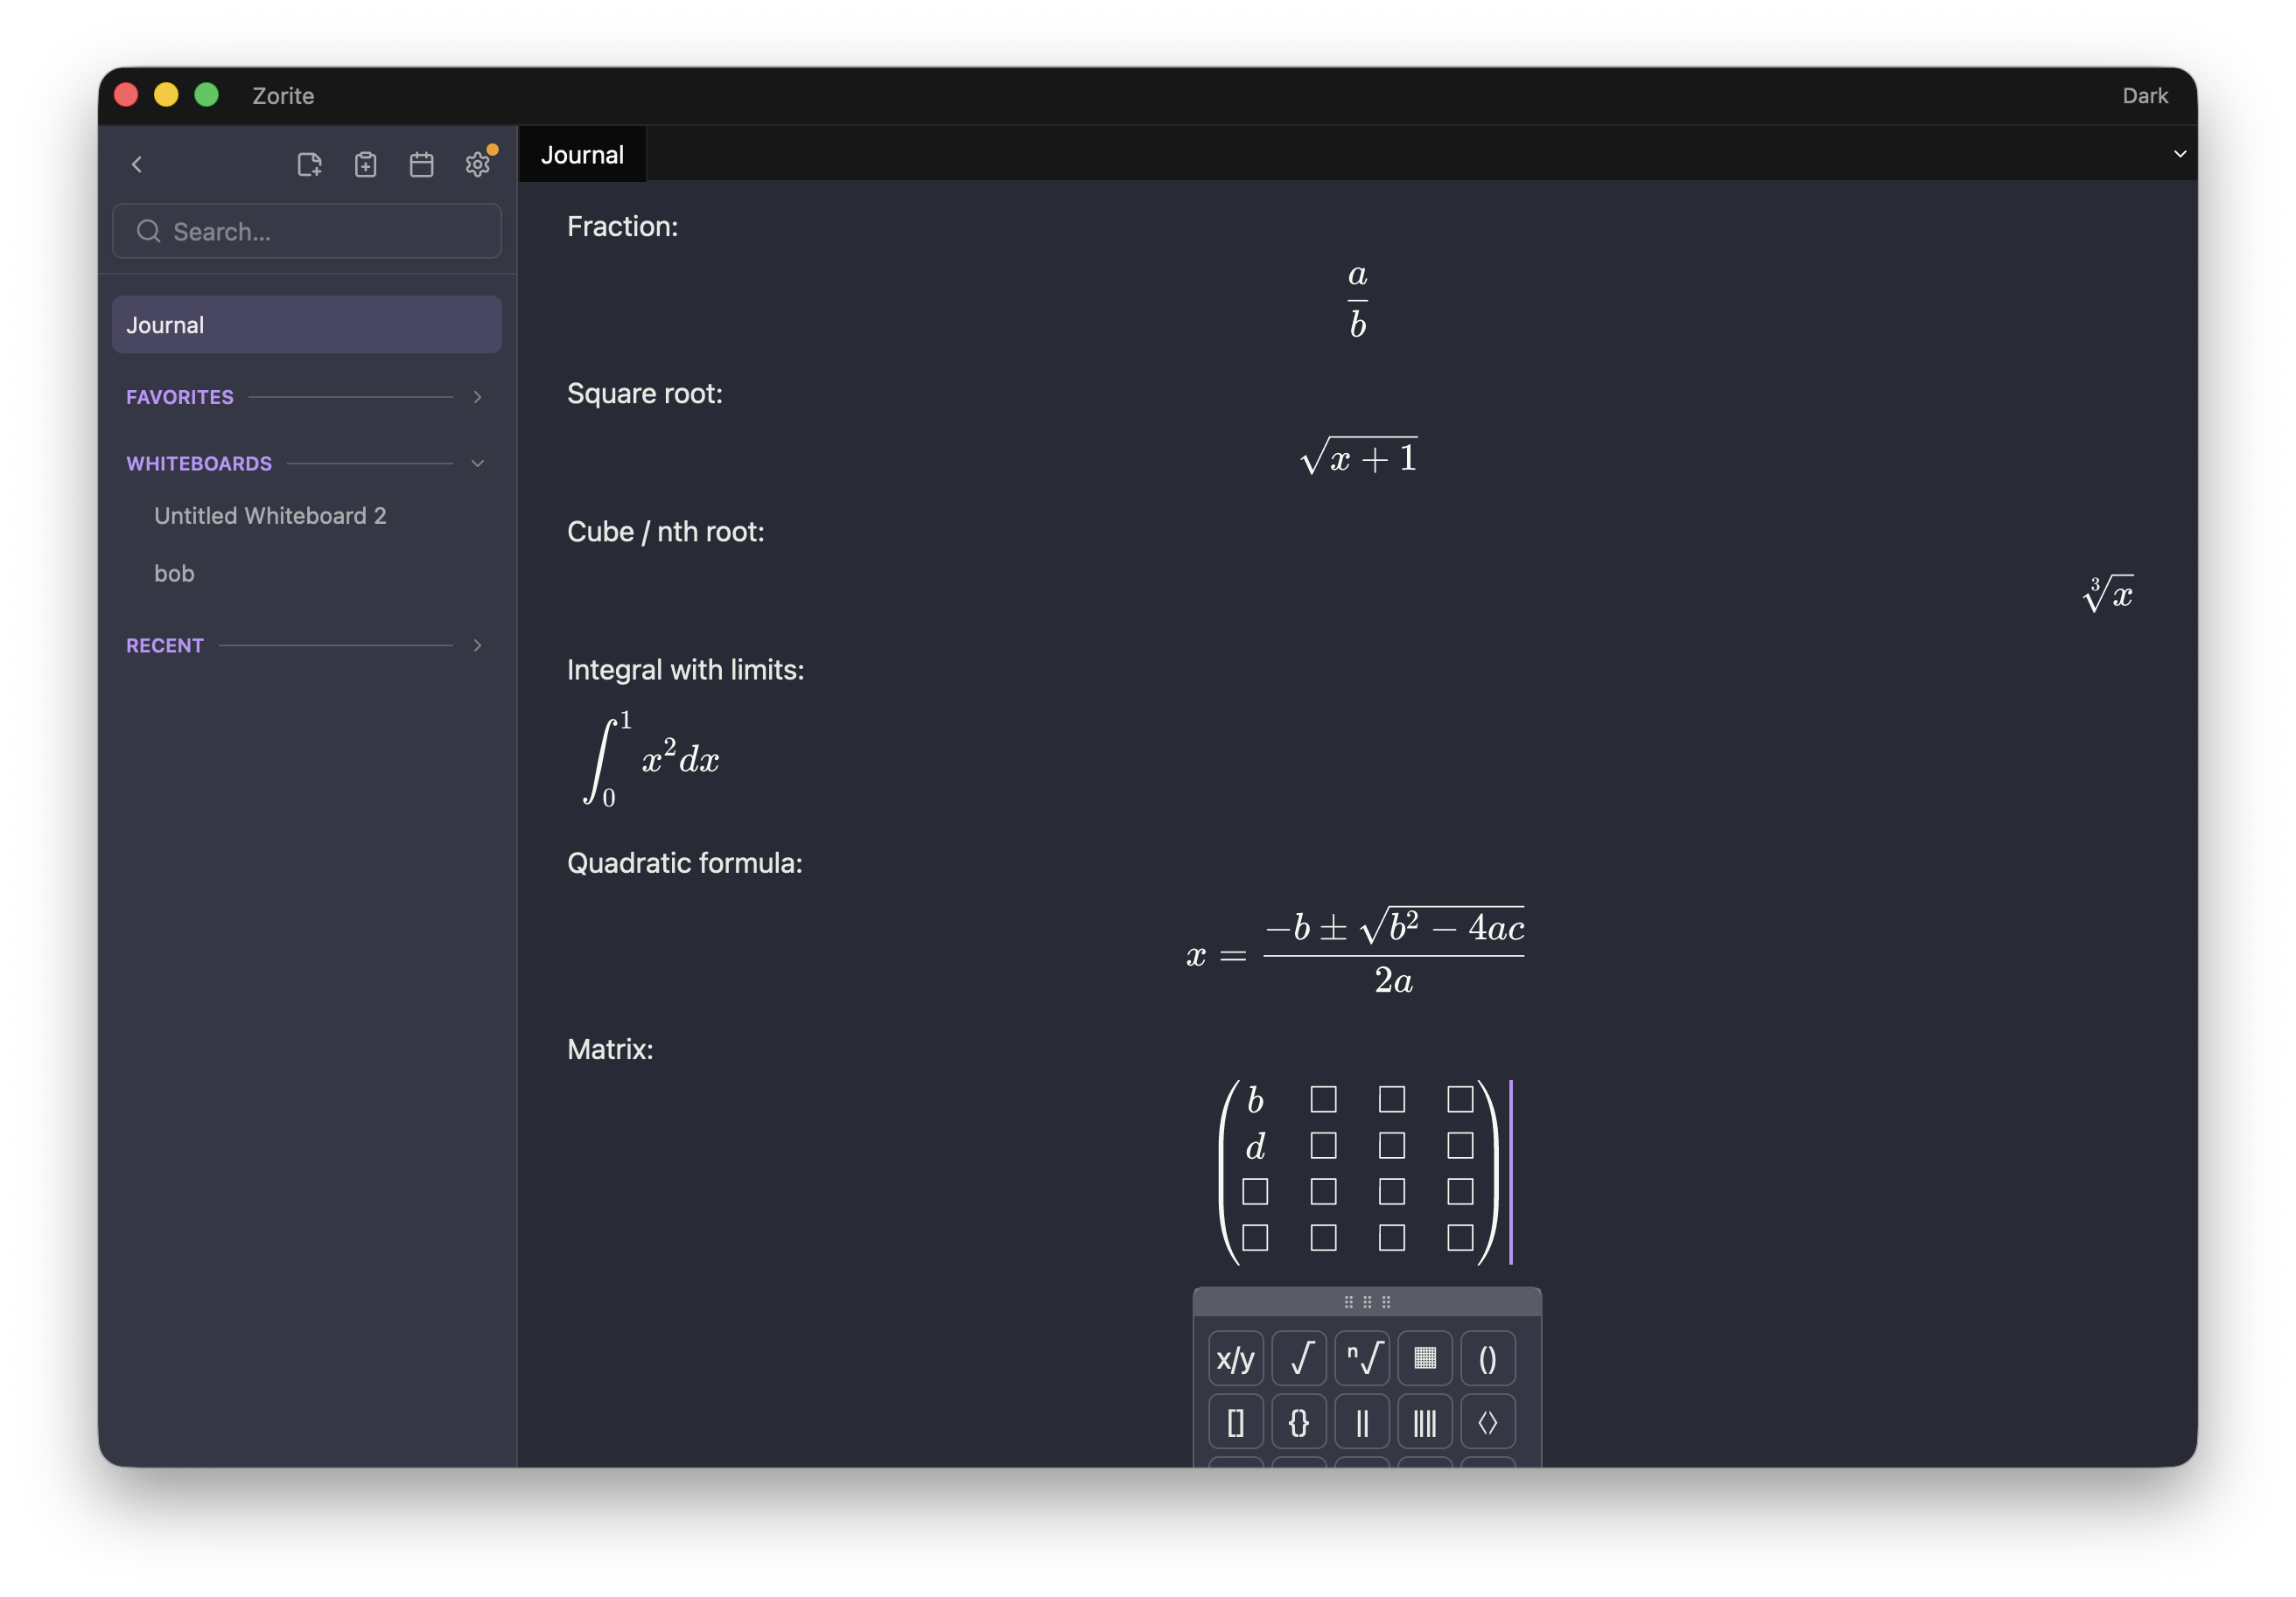Image resolution: width=2296 pixels, height=1597 pixels.
Task: Click the "Quadratic formula:" label
Action: (x=684, y=863)
